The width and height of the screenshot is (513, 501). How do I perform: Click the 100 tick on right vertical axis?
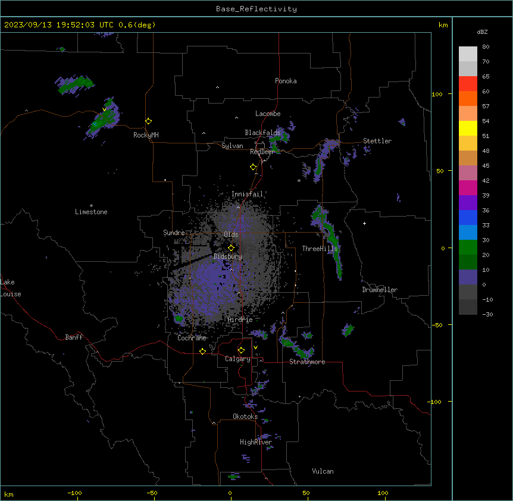click(437, 94)
